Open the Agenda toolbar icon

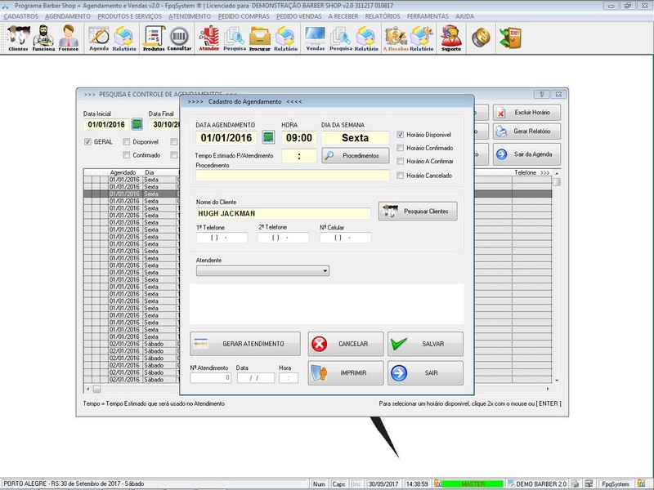(x=99, y=37)
